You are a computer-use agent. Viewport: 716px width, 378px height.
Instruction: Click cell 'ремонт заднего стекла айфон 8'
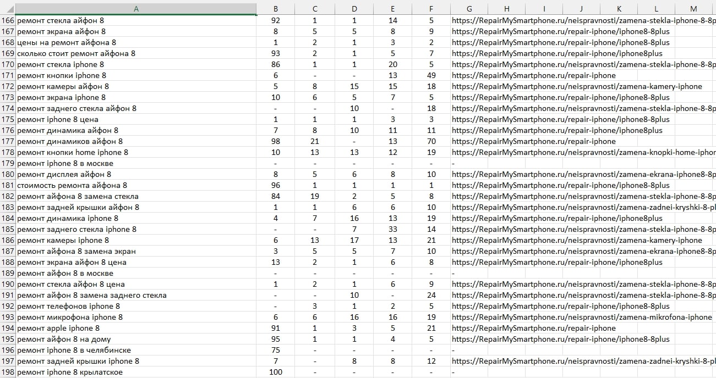tap(136, 108)
